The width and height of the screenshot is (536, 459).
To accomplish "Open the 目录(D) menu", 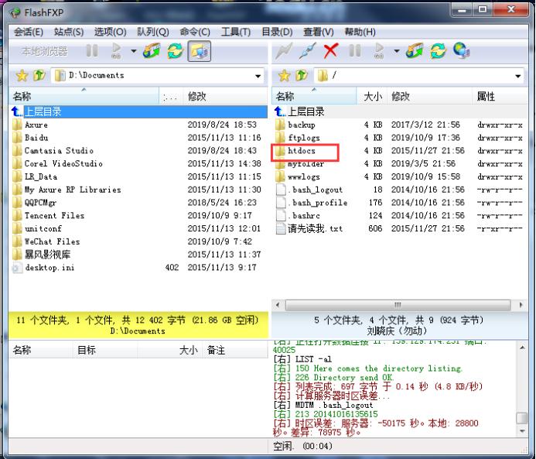I will click(x=277, y=32).
